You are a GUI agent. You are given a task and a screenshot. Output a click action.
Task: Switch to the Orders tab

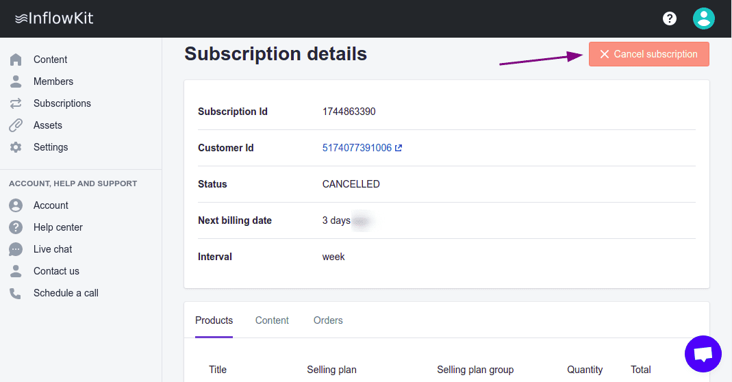point(328,320)
